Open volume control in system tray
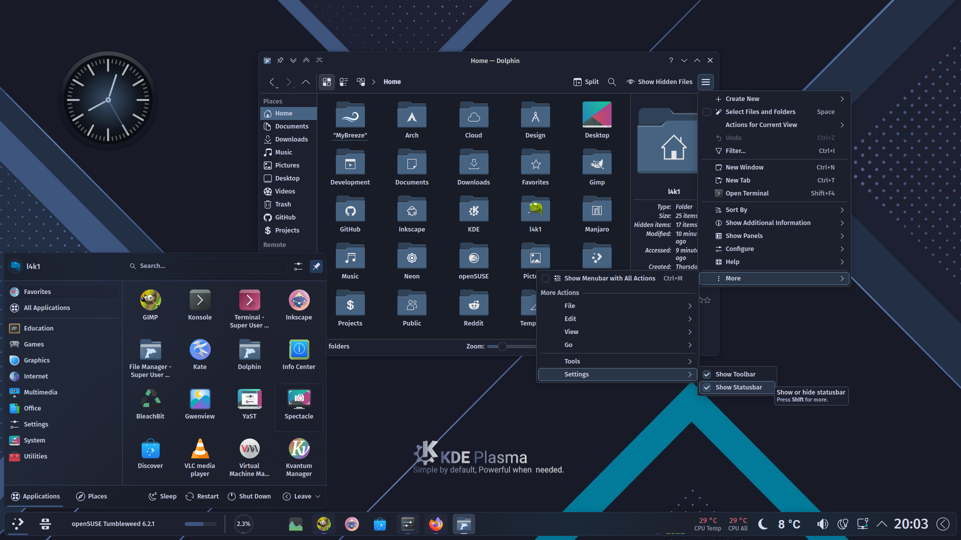 822,524
